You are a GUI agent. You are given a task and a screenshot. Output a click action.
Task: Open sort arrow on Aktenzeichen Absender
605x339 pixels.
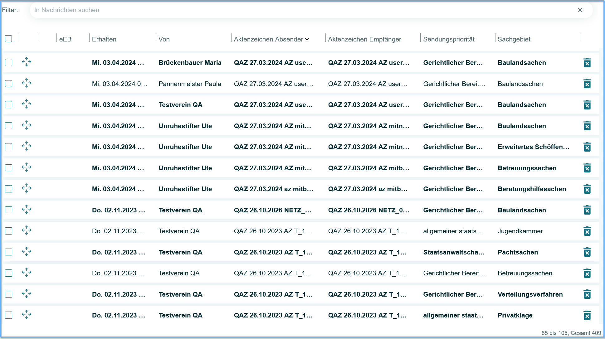click(x=307, y=39)
